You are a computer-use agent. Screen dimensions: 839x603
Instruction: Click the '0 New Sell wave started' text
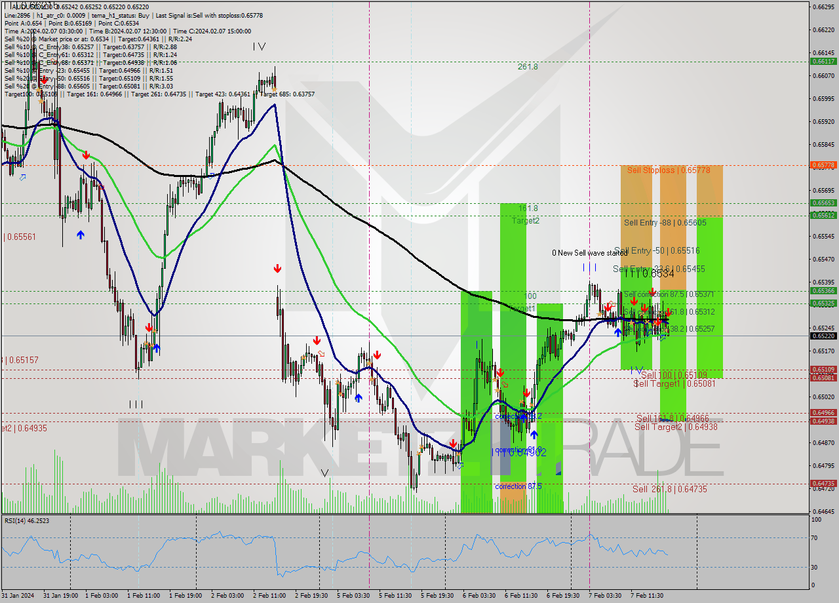(589, 252)
